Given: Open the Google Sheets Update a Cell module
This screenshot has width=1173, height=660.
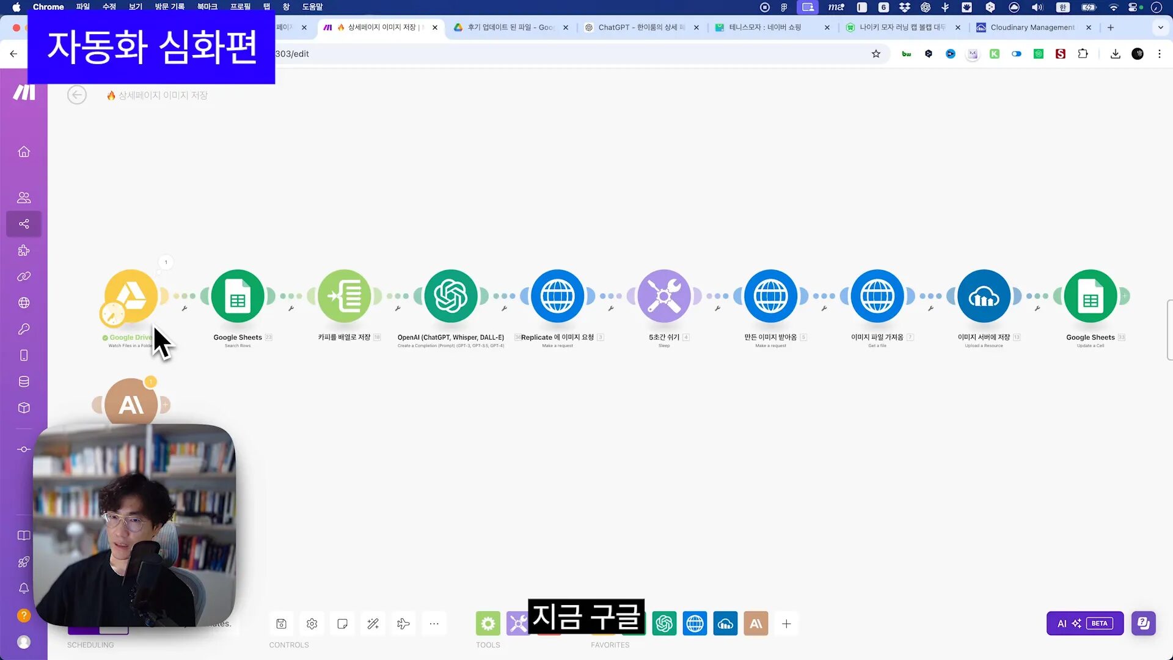Looking at the screenshot, I should 1091,296.
